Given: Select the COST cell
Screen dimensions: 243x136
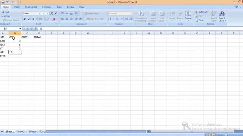Looking at the screenshot, I should point(27,37).
